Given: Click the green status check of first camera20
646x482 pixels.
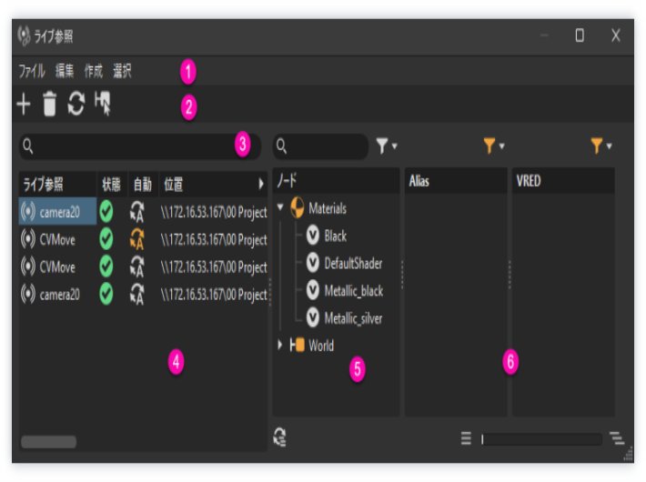Looking at the screenshot, I should (x=106, y=212).
